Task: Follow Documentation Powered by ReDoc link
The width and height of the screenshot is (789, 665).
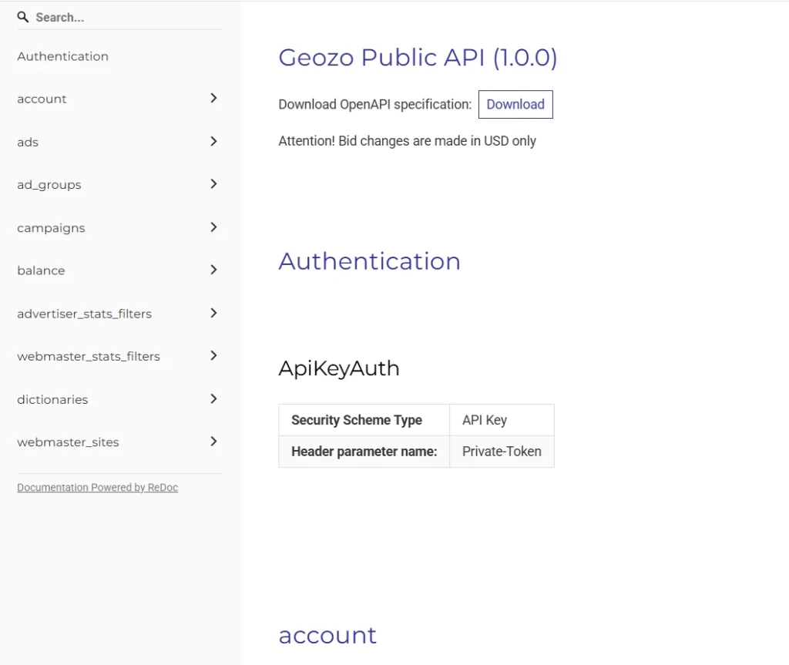Action: (x=98, y=487)
